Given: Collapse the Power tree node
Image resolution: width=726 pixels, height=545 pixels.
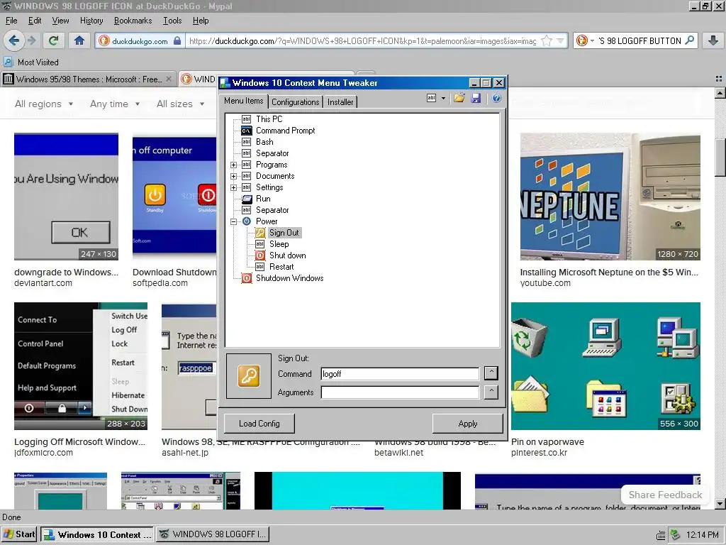Looking at the screenshot, I should [x=234, y=221].
